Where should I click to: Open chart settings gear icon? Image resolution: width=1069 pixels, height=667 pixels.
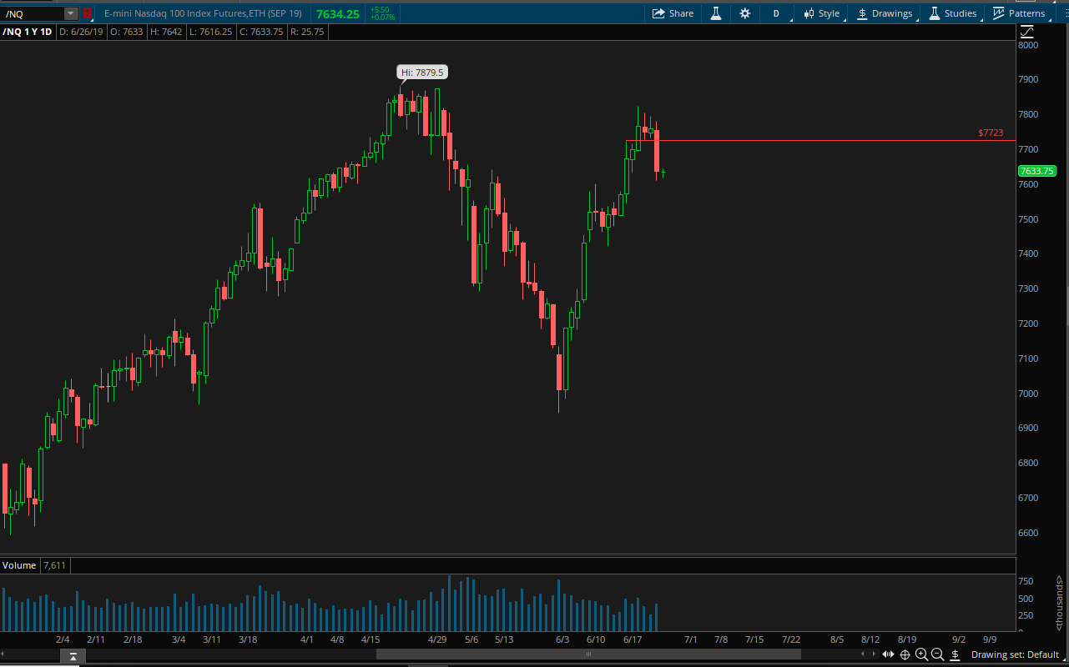coord(744,13)
